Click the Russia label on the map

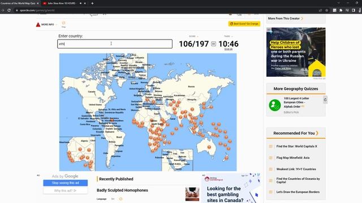click(x=191, y=86)
